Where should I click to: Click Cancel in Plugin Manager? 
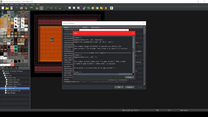tap(130, 87)
